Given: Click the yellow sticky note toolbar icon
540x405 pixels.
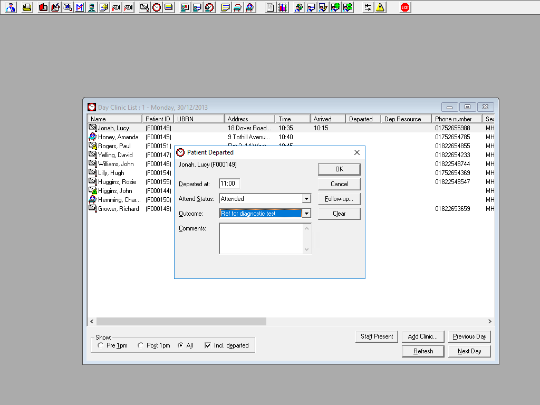Looking at the screenshot, I should tap(225, 7).
